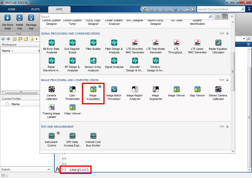Click the Command Window prompt line
Image resolution: width=252 pixels, height=178 pixels.
75,169
